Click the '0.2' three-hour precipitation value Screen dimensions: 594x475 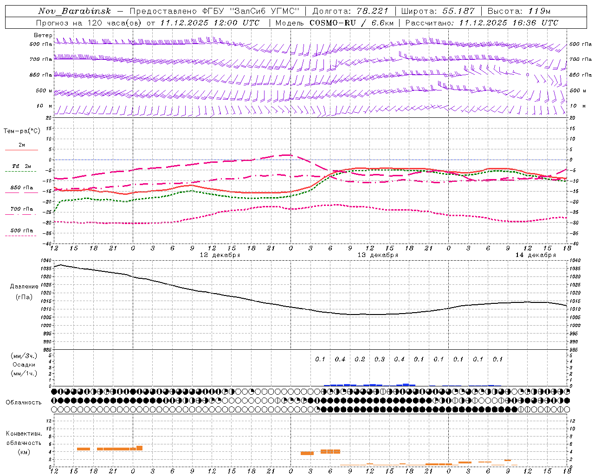[360, 359]
